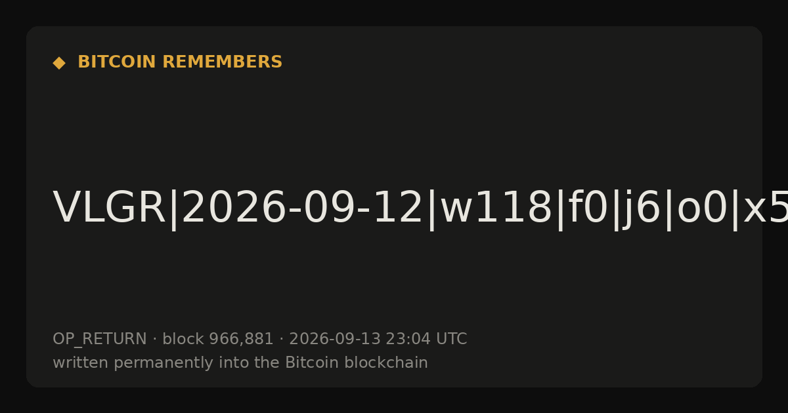
Task: Click the first pipe separator after VLGR
Action: tap(173, 210)
